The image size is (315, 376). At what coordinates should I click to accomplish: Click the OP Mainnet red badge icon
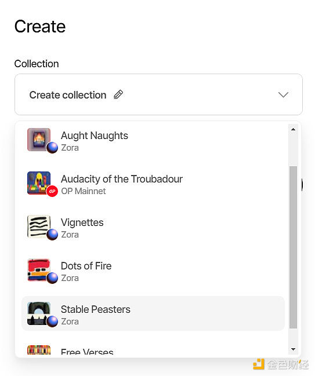52,191
